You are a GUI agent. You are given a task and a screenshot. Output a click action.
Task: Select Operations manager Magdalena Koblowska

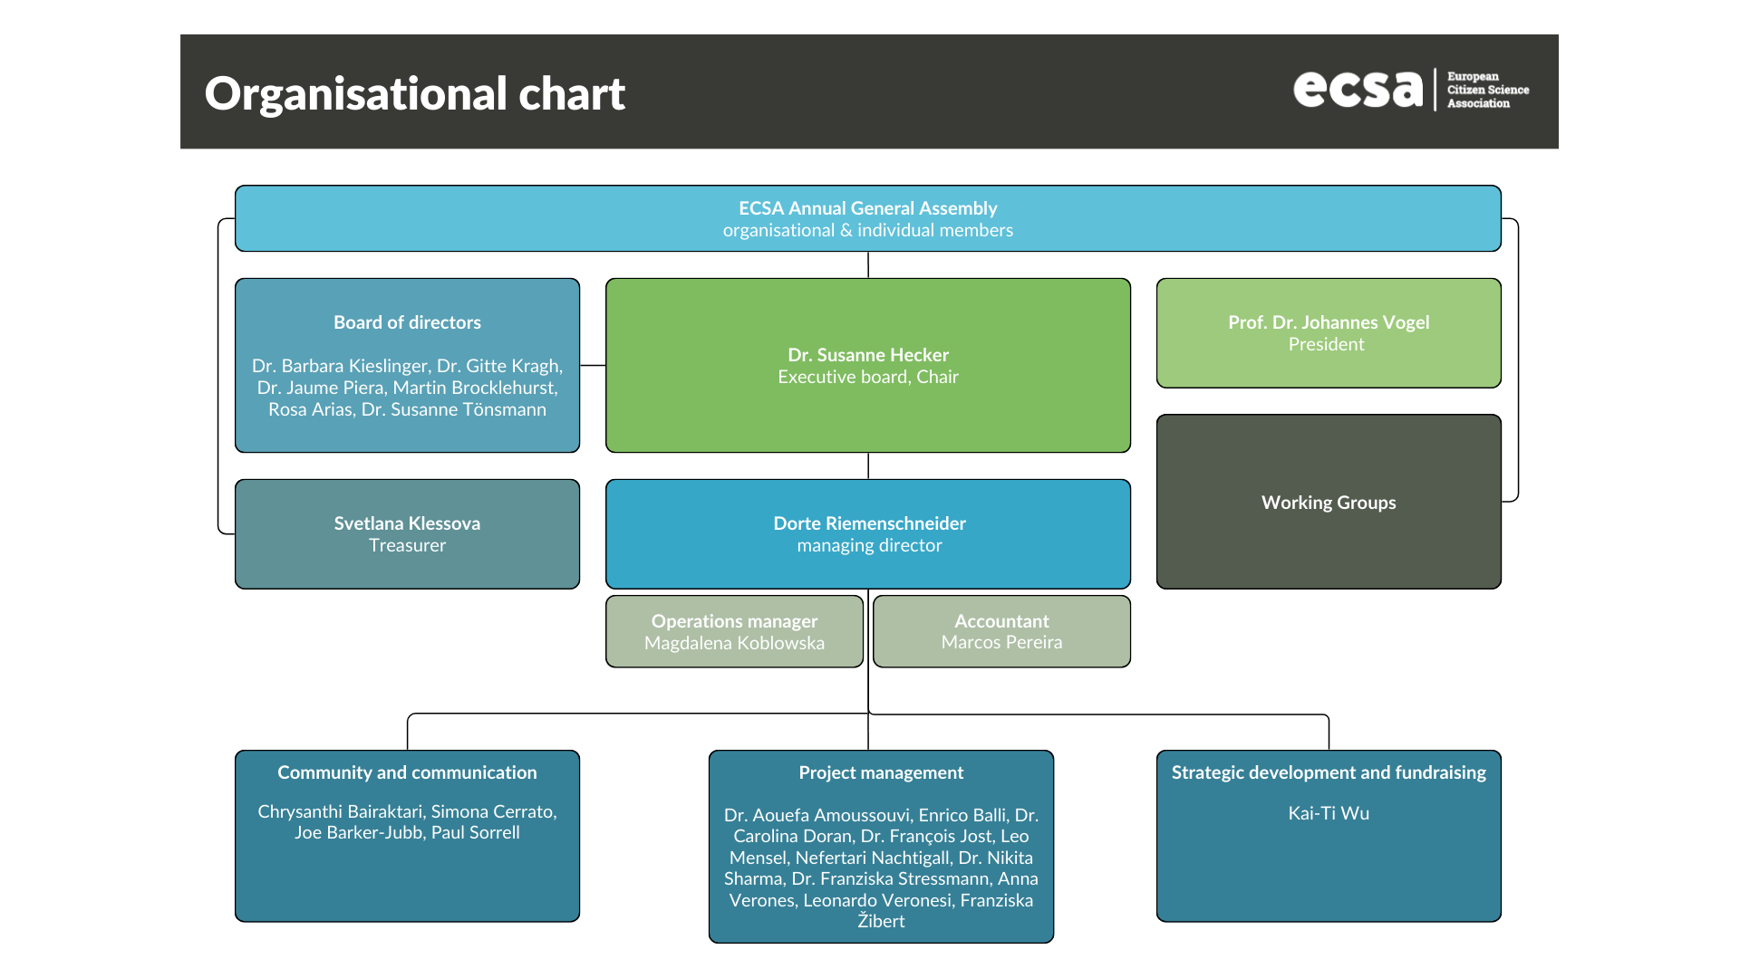pos(734,631)
